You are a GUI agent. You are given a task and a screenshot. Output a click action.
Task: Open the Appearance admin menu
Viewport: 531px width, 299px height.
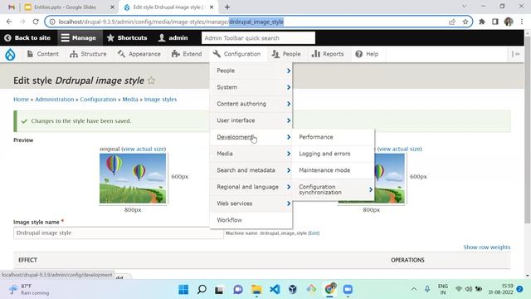coord(139,54)
